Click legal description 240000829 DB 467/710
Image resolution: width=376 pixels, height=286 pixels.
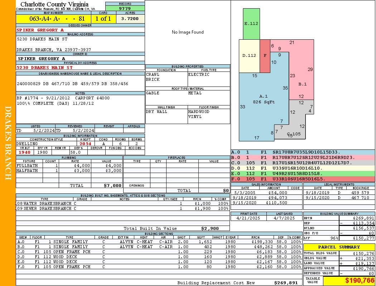[72, 84]
